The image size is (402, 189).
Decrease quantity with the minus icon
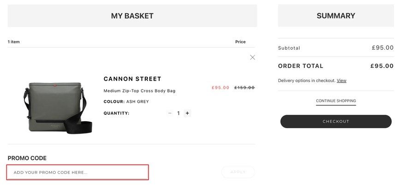pyautogui.click(x=170, y=113)
